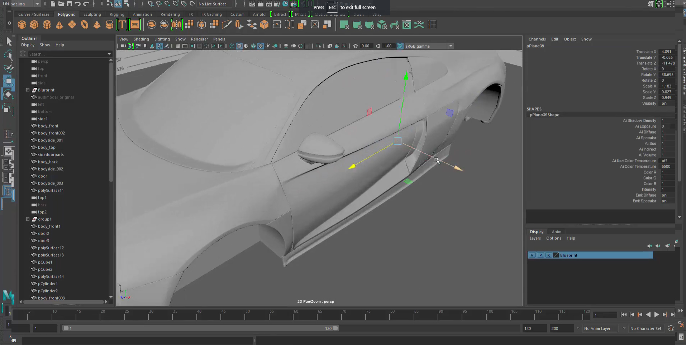Switch to the Rigging shelf tab
Image resolution: width=686 pixels, height=345 pixels.
coord(117,14)
